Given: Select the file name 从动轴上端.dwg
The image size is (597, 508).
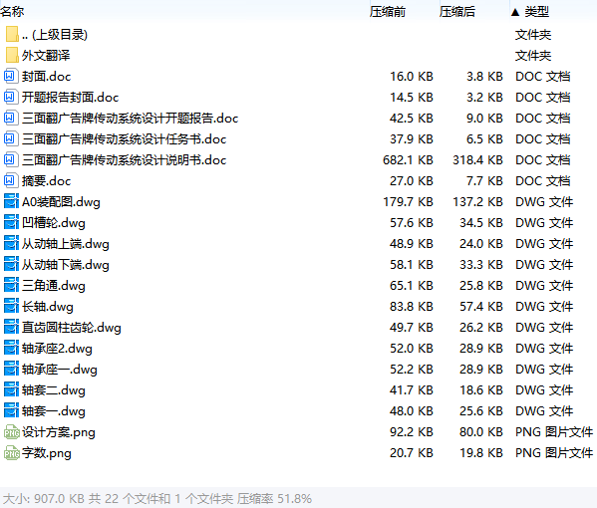Looking at the screenshot, I should coord(65,244).
